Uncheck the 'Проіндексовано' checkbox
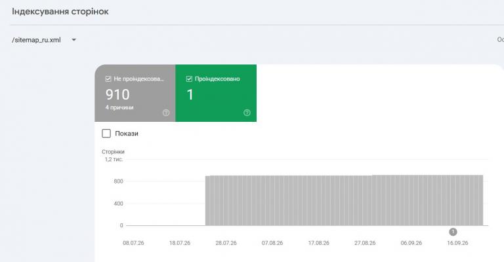The height and width of the screenshot is (262, 504). (x=189, y=79)
